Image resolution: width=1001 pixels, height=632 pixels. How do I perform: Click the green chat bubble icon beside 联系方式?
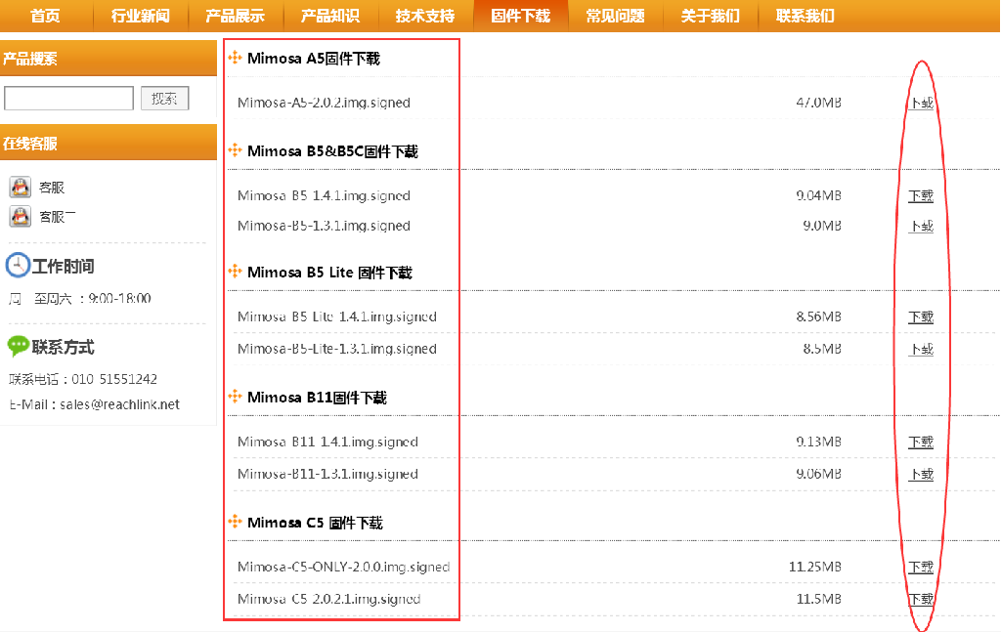(x=18, y=347)
